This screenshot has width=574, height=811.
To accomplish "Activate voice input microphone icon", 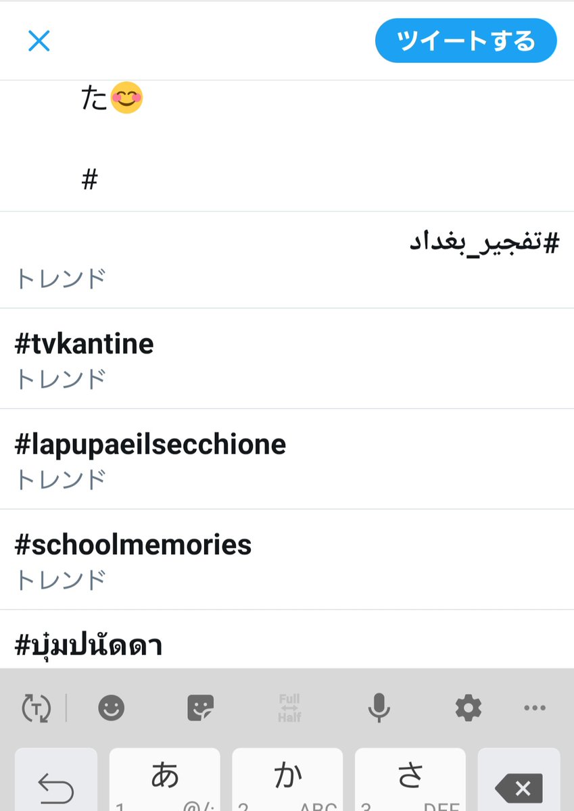I will [x=379, y=708].
